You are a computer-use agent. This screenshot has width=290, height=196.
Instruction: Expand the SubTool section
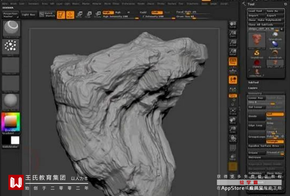pyautogui.click(x=253, y=82)
